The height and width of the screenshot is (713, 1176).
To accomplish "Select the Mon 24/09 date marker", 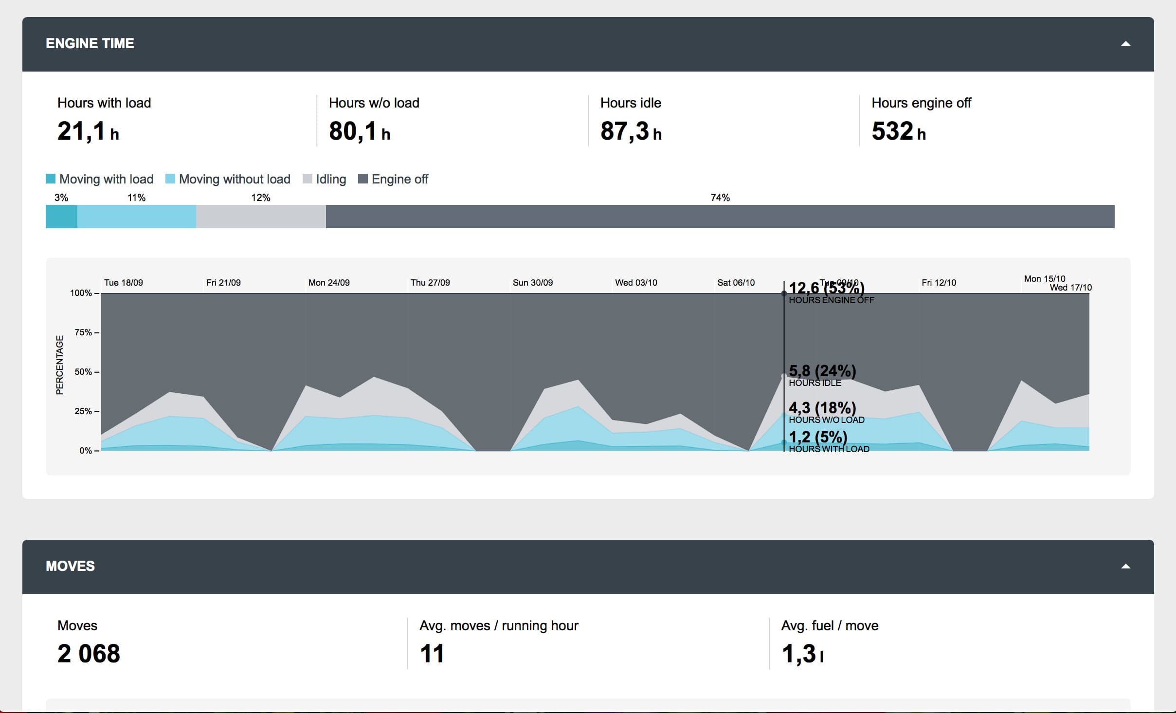I will pyautogui.click(x=329, y=283).
